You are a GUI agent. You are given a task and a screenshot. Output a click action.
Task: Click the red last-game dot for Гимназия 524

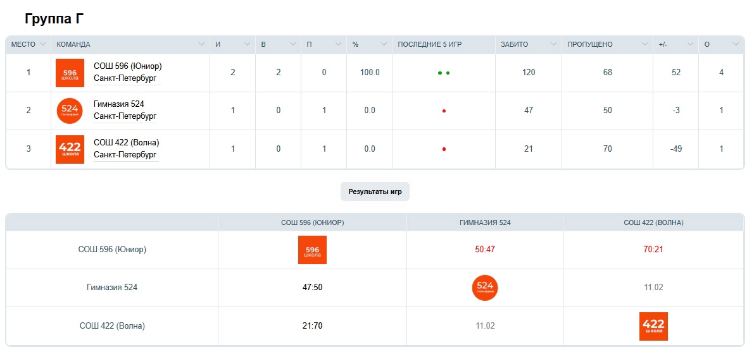[x=444, y=111]
